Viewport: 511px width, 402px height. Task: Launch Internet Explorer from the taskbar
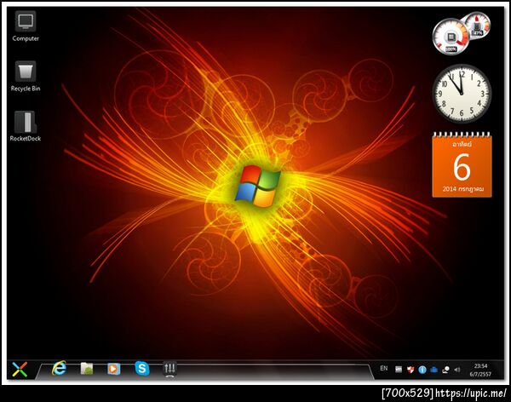click(x=60, y=369)
